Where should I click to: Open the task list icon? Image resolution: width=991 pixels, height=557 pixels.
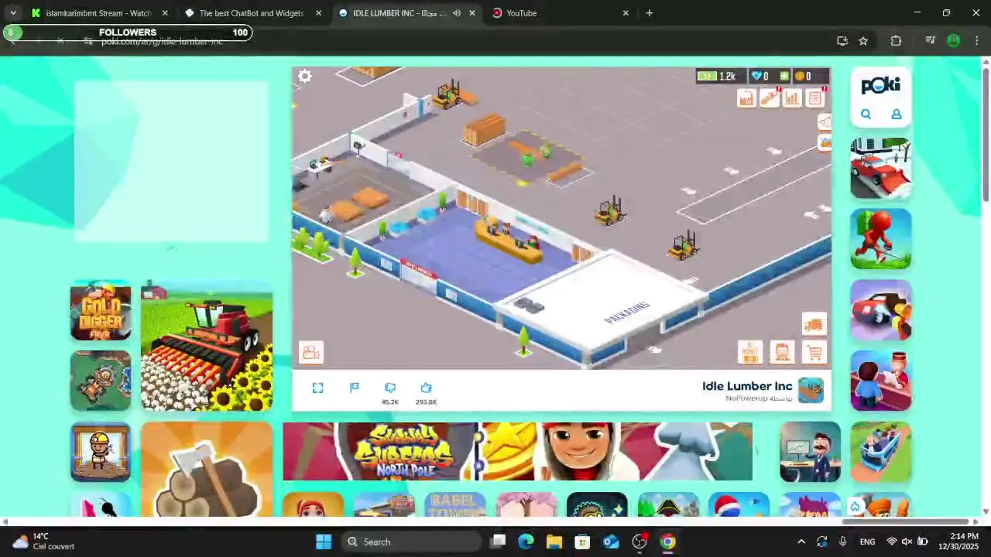(x=815, y=98)
